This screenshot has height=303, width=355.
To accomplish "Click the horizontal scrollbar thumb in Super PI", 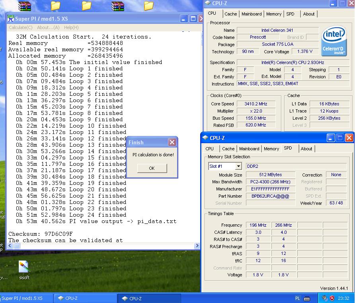I will click(x=17, y=245).
